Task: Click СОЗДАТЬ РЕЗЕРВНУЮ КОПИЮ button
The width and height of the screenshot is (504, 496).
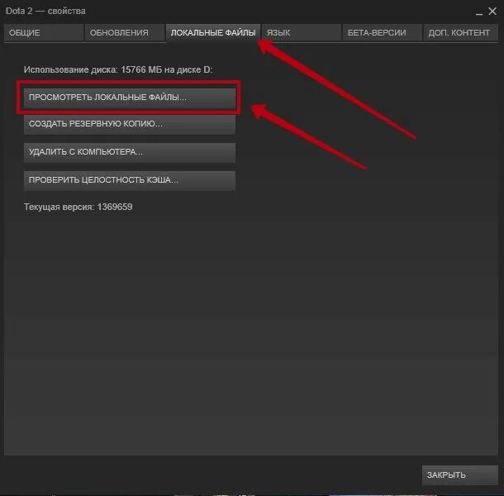Action: point(130,124)
